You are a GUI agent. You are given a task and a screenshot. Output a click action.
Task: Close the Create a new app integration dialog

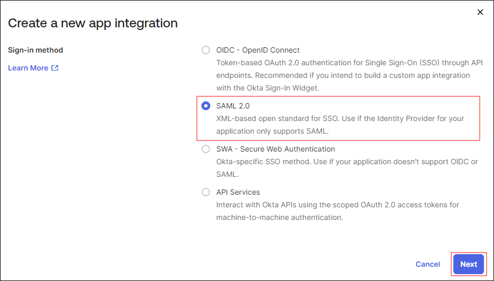(x=480, y=12)
